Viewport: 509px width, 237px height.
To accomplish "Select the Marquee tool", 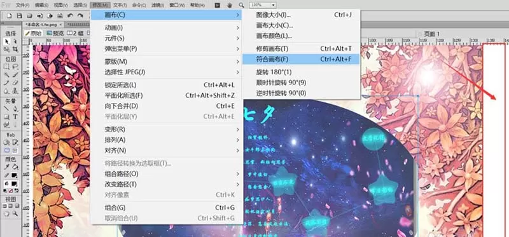I will coord(6,67).
